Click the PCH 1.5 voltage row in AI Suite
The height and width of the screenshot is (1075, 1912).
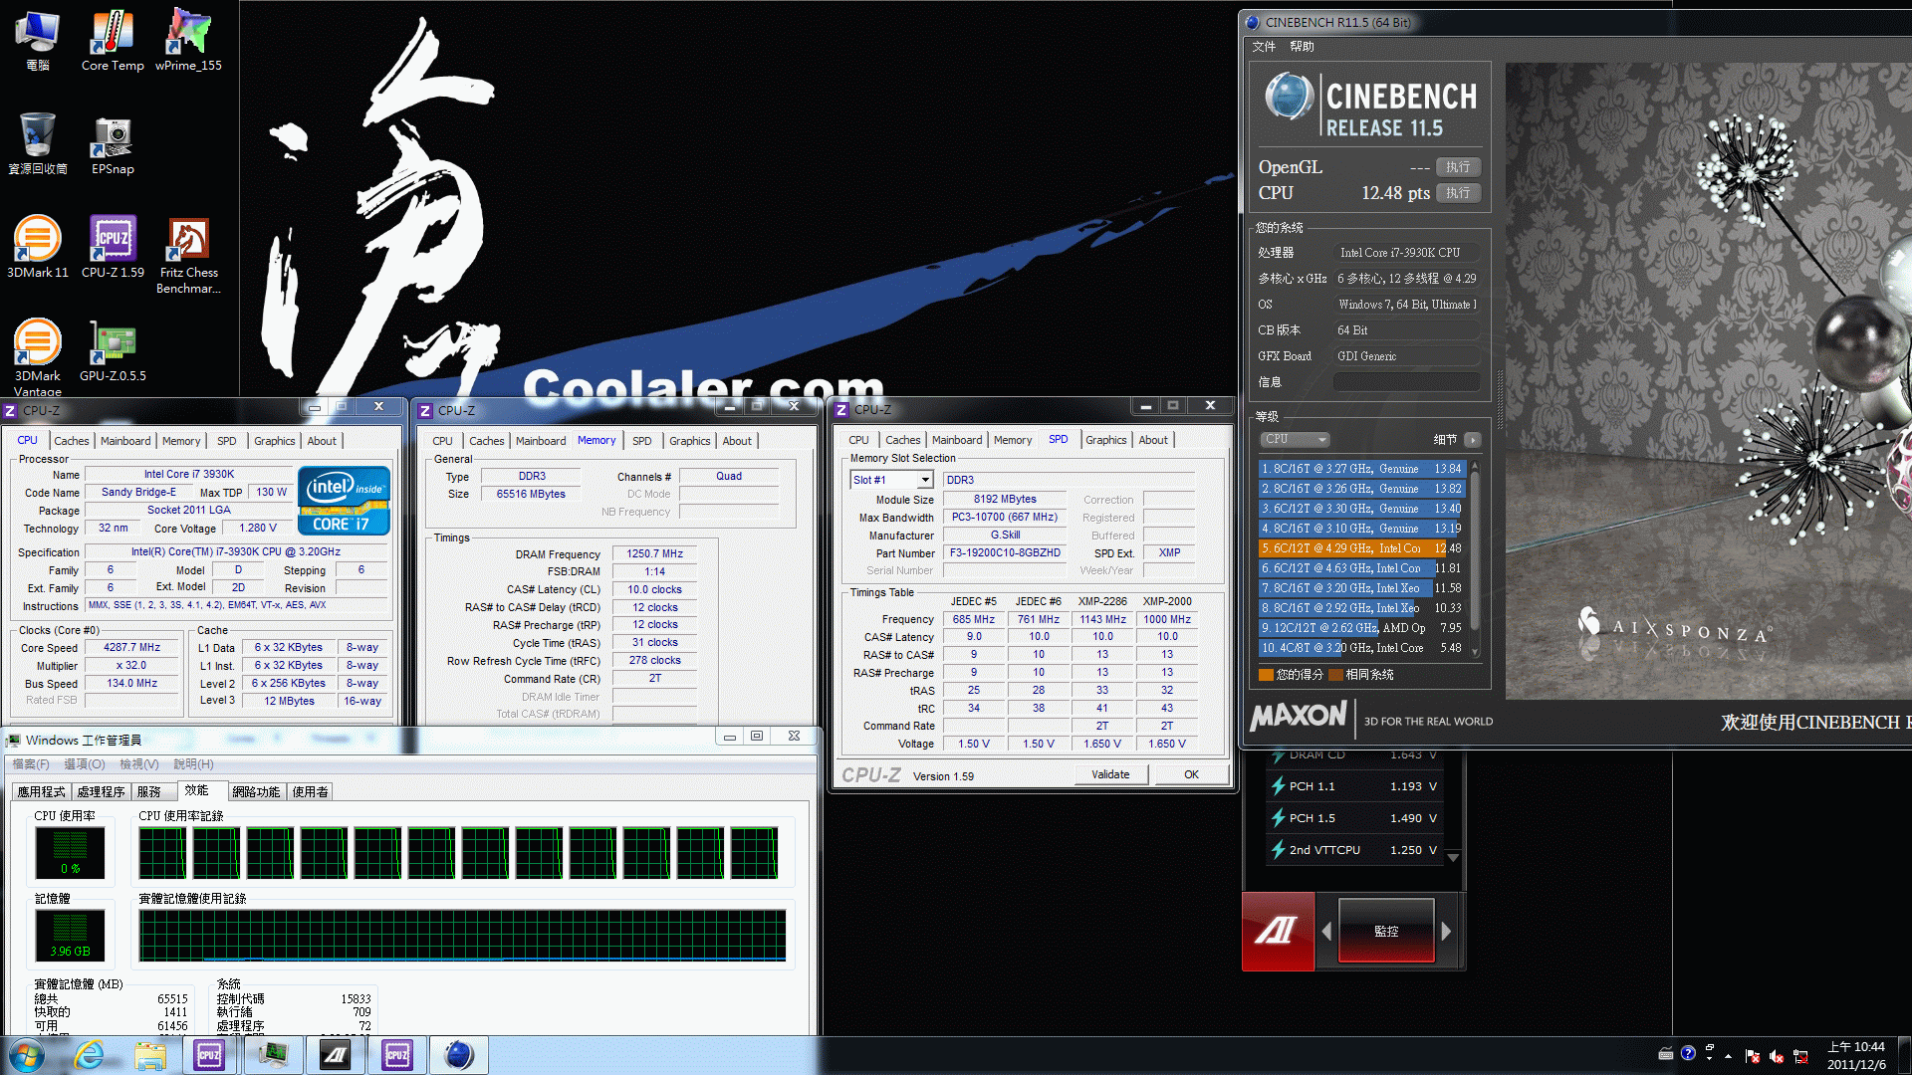[1353, 818]
